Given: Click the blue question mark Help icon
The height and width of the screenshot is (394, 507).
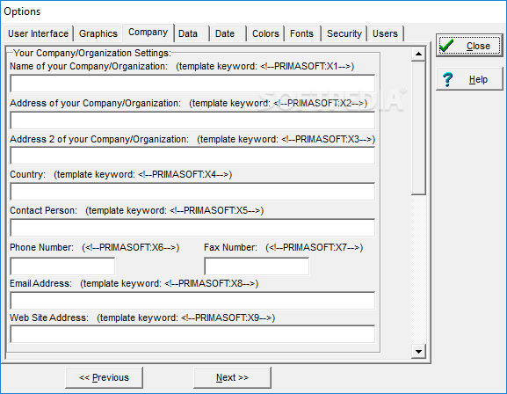Looking at the screenshot, I should [x=448, y=79].
